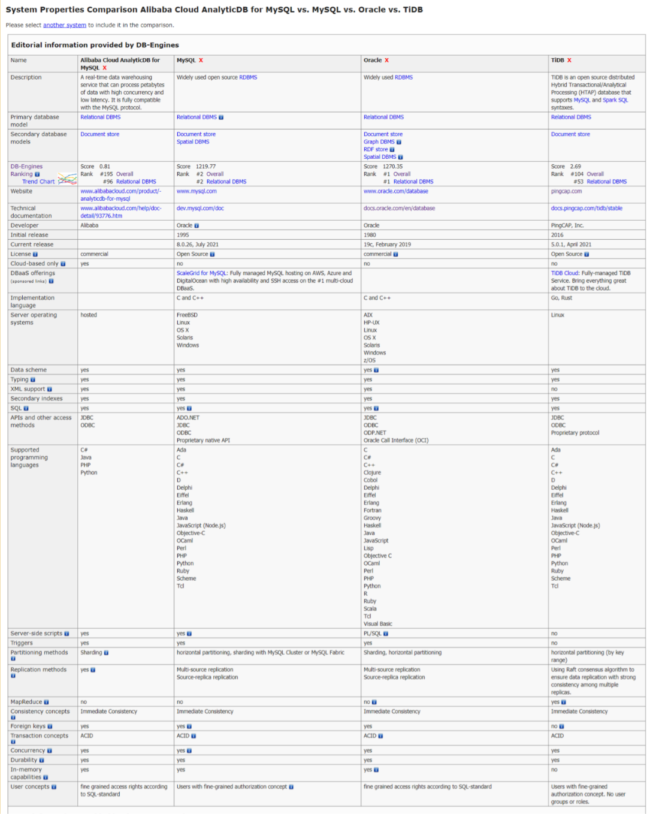Open Alibaba's Relational DBMS ranking link

136,182
